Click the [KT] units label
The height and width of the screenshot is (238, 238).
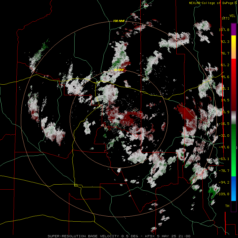[x=226, y=18]
